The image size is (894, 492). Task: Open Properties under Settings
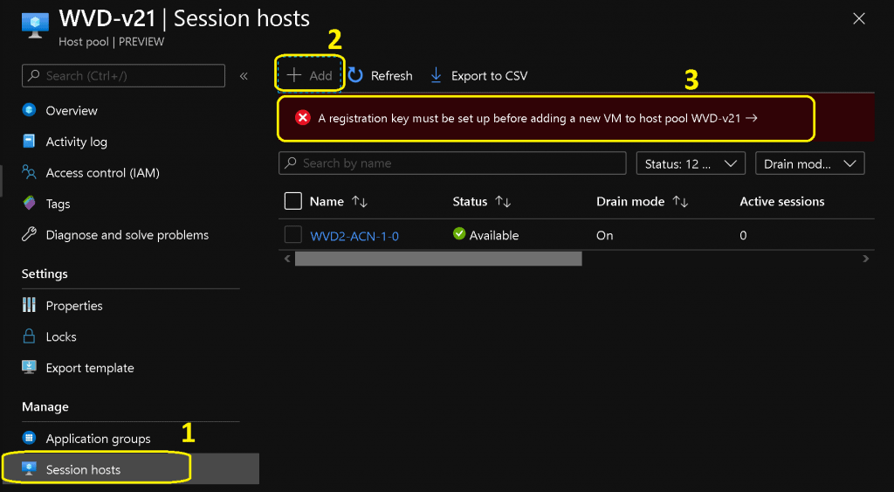coord(74,306)
